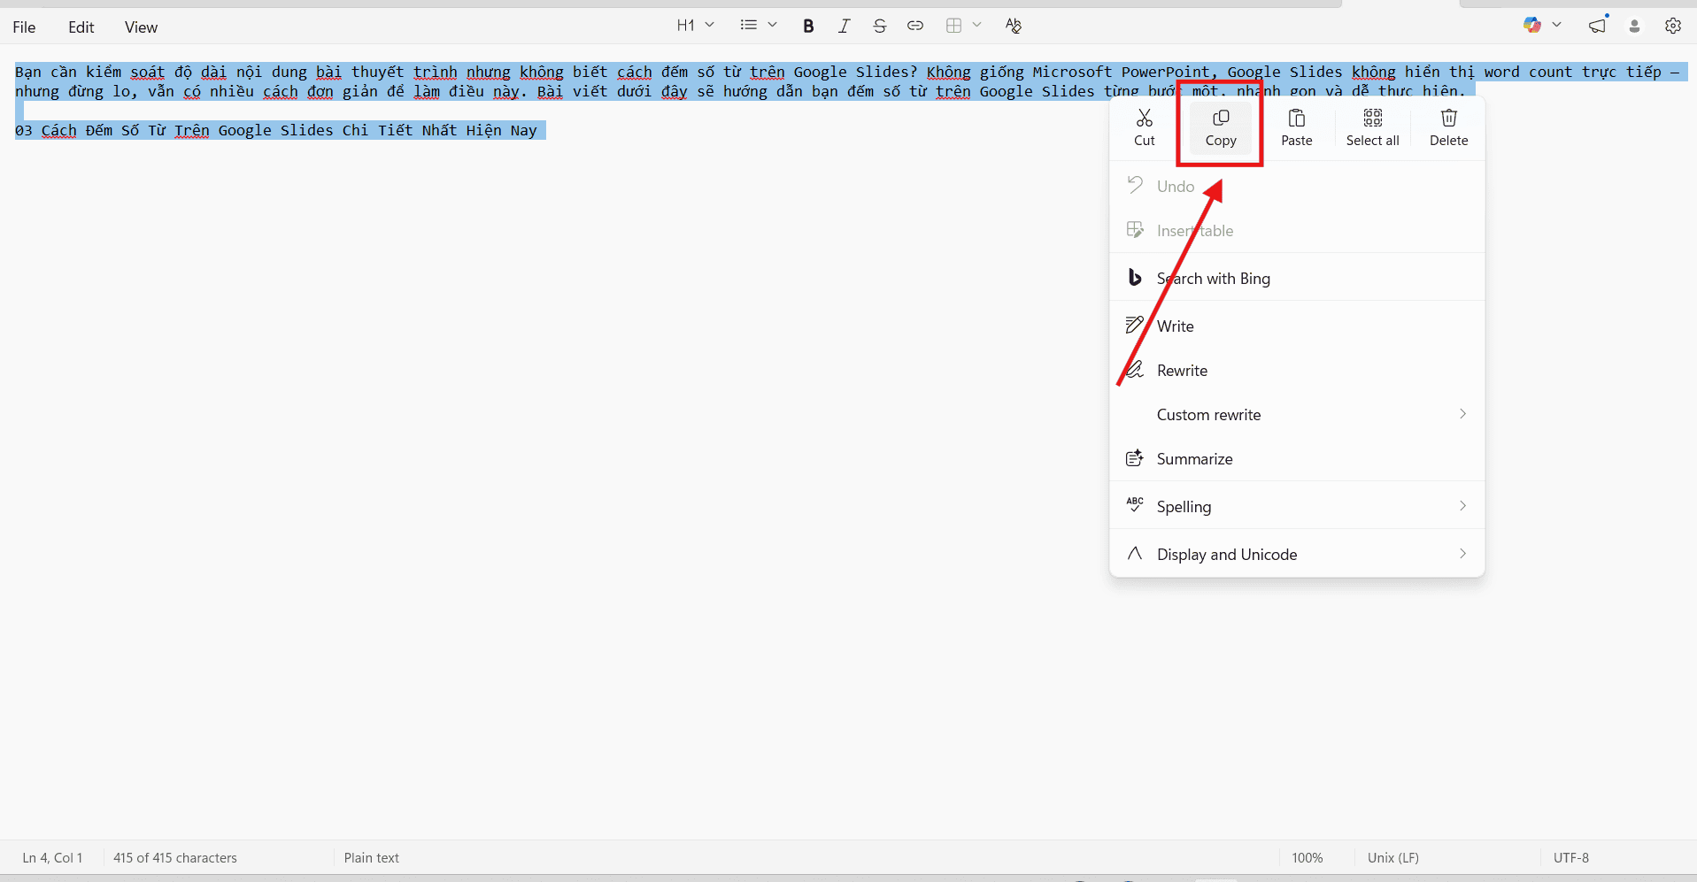Copy the selected text
Viewport: 1697px width, 882px height.
pos(1220,128)
